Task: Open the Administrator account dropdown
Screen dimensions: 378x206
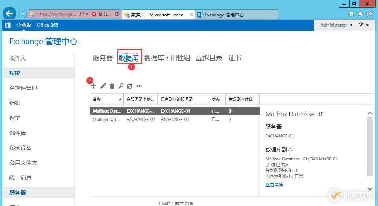Action: click(x=336, y=25)
